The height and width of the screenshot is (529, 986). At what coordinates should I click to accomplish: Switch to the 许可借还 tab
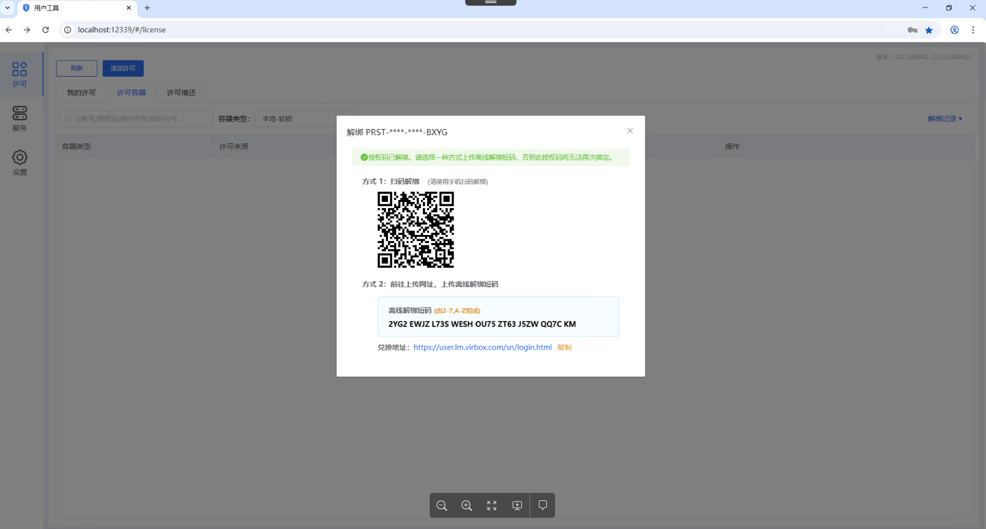coord(181,93)
